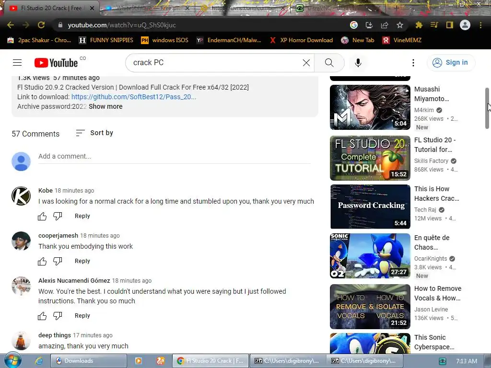Clear the search box with X

point(306,63)
